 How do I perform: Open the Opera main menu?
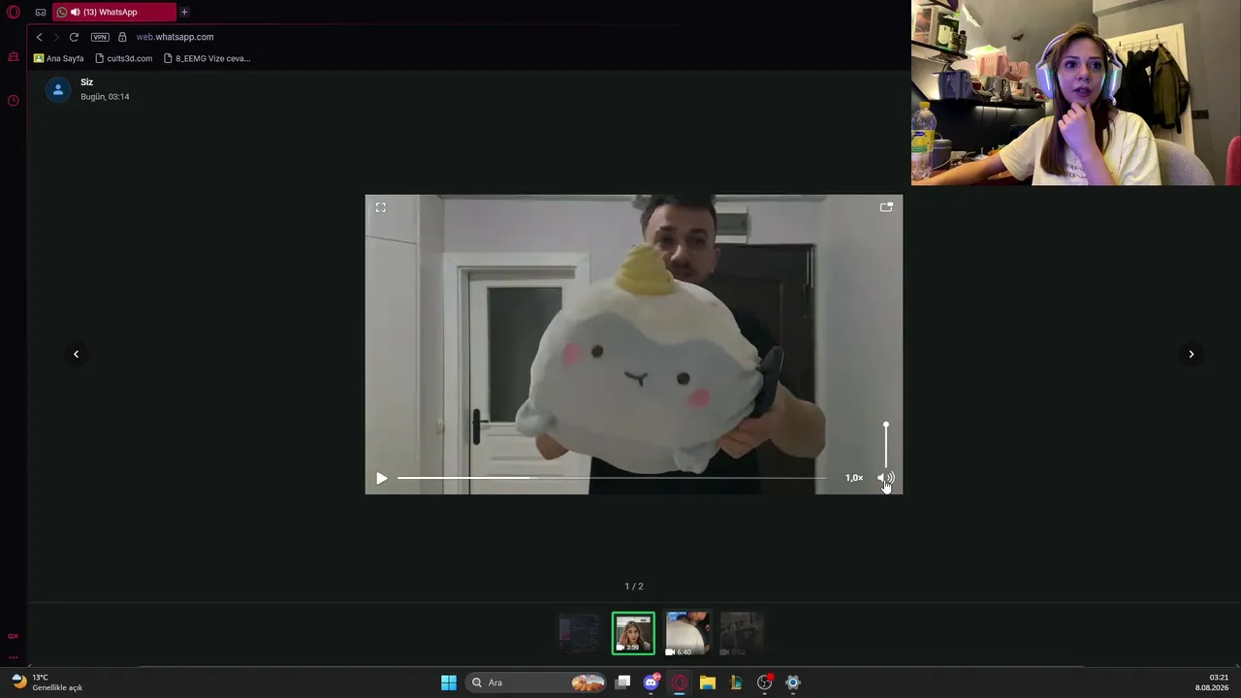(14, 12)
